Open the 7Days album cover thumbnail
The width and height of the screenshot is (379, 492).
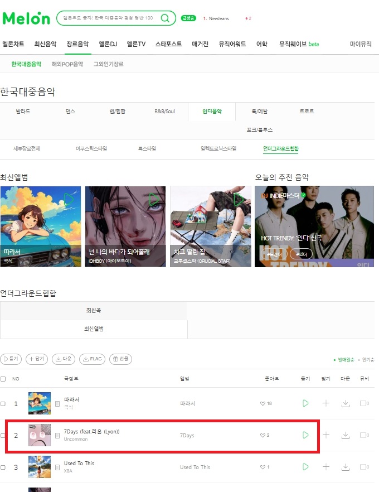tap(40, 435)
